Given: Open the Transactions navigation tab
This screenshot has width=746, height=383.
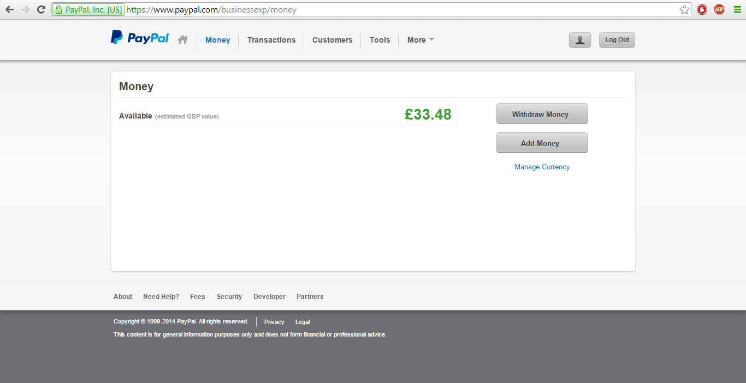Looking at the screenshot, I should [271, 40].
